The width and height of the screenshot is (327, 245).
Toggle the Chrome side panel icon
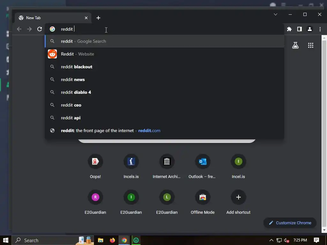click(x=300, y=29)
